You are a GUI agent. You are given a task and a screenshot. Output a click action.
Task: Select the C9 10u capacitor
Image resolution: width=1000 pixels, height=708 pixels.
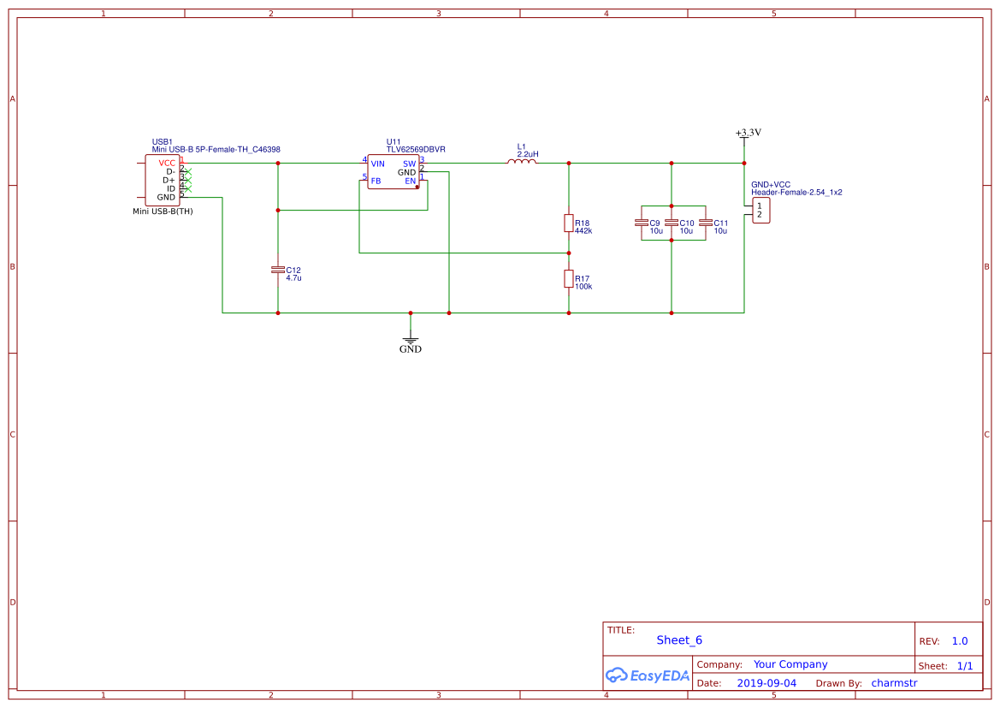[643, 223]
